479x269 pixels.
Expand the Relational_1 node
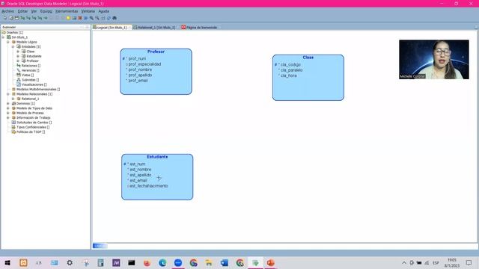point(13,99)
